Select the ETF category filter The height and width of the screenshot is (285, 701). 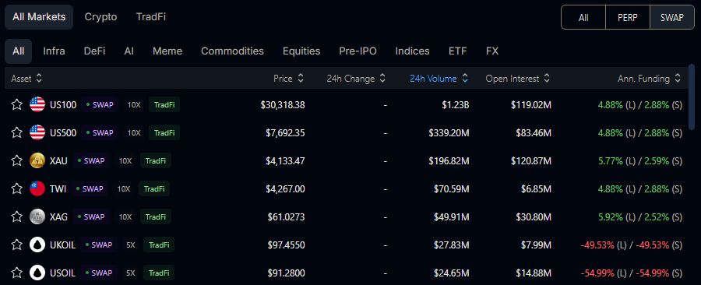(457, 51)
